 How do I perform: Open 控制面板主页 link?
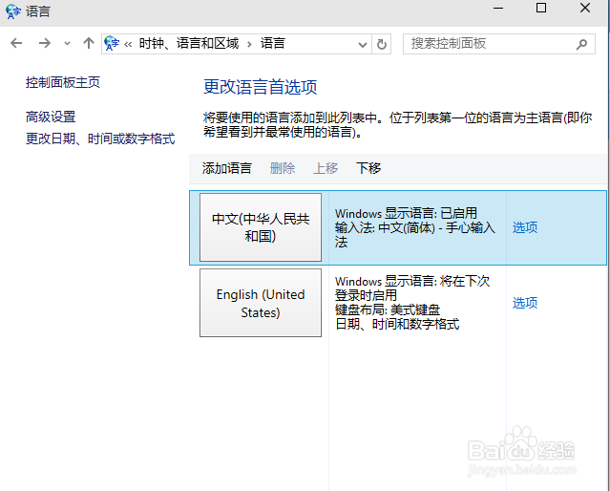[63, 82]
